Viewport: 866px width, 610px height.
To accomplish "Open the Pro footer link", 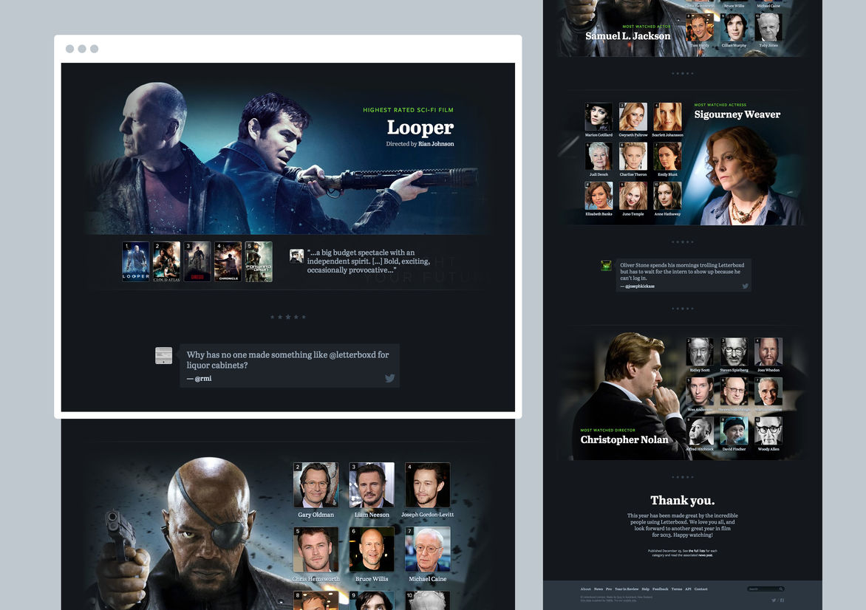I will pos(609,589).
